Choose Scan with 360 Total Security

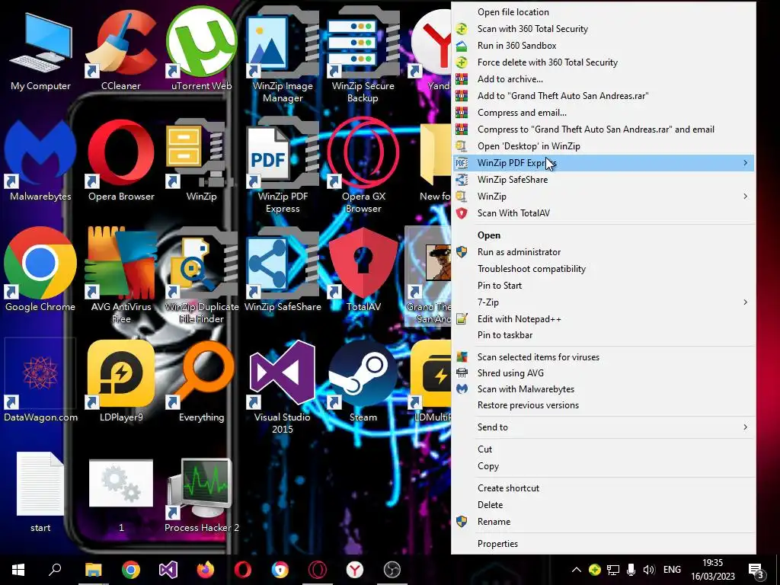pyautogui.click(x=603, y=29)
